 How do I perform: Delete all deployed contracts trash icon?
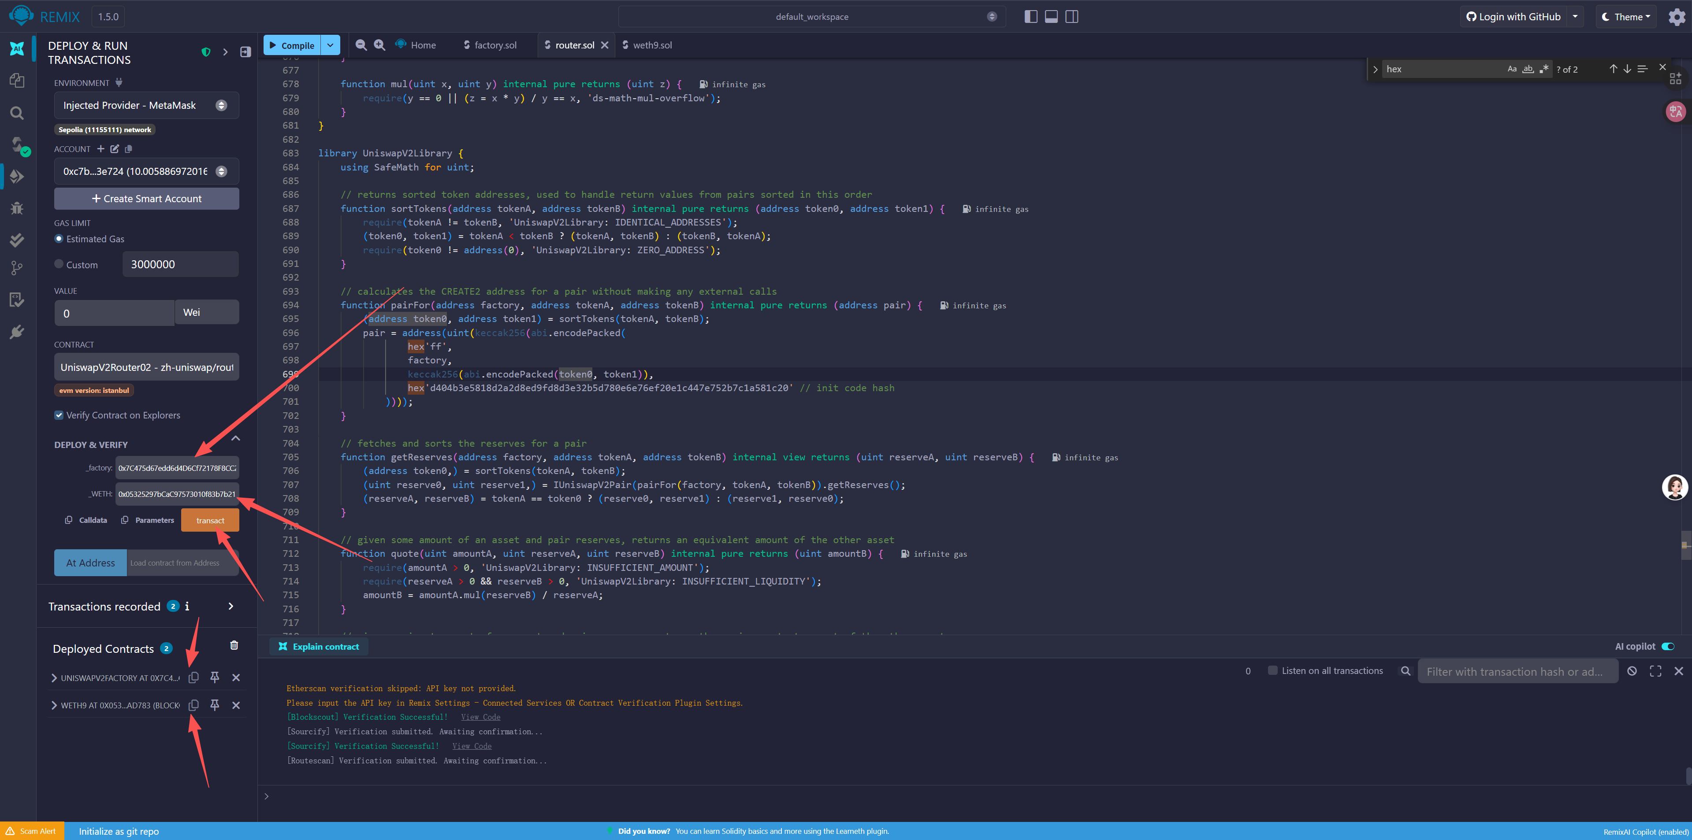[234, 645]
